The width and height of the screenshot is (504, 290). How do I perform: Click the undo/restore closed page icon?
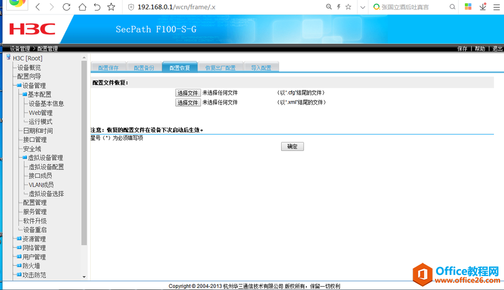pyautogui.click(x=97, y=7)
